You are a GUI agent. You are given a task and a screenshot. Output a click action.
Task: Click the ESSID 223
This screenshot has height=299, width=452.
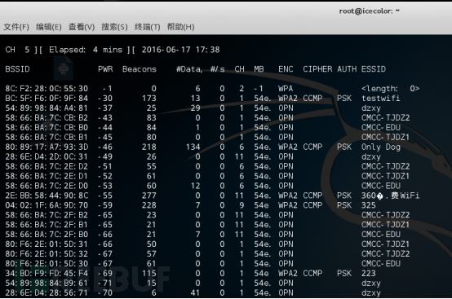(369, 274)
